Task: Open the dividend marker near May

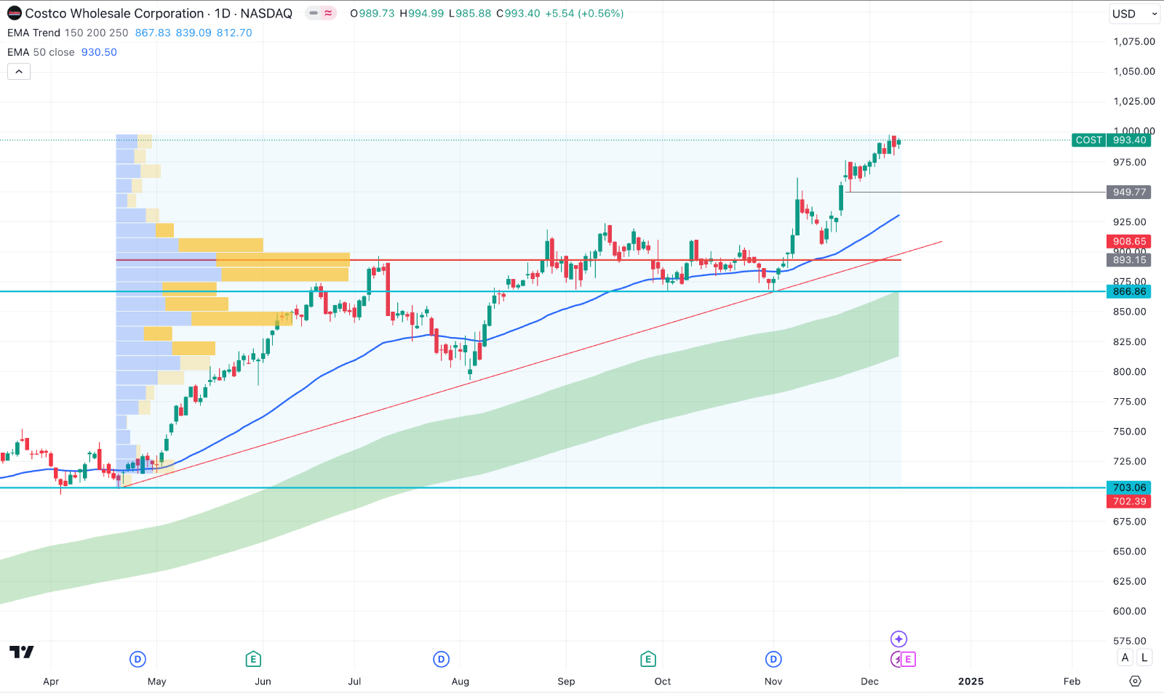Action: point(137,659)
